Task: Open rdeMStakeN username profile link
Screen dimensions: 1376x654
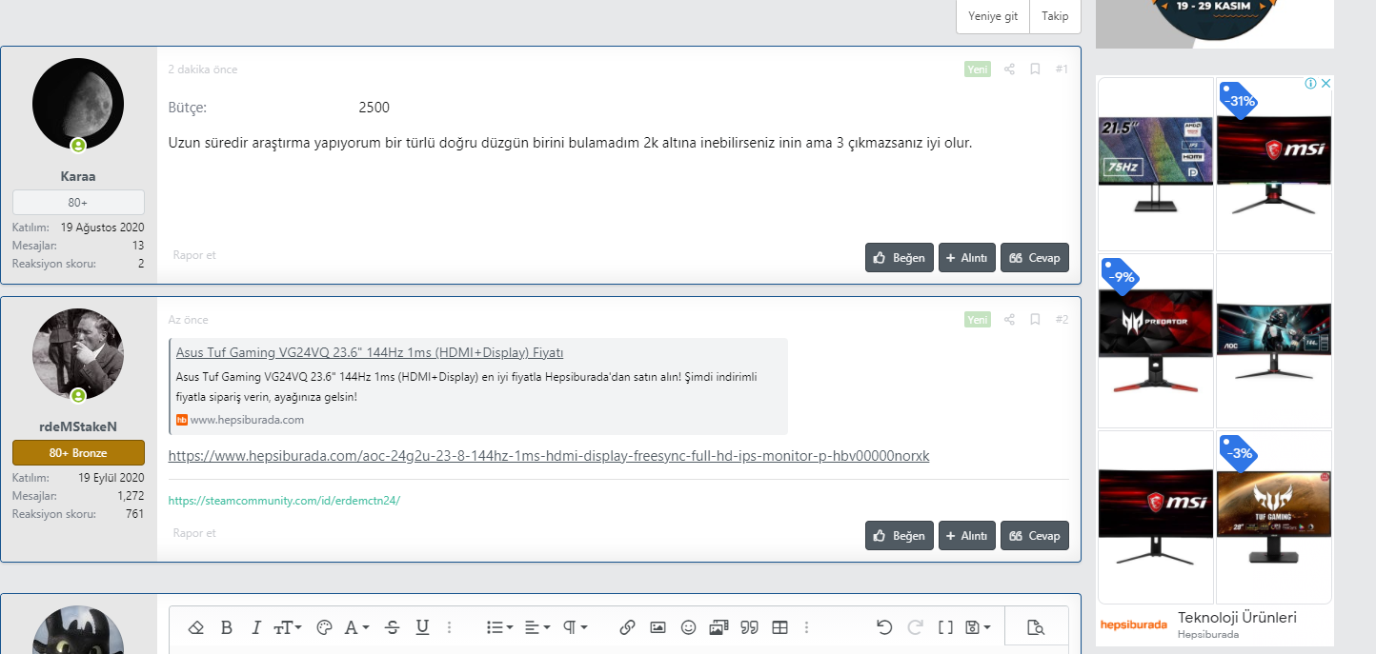Action: pyautogui.click(x=78, y=426)
